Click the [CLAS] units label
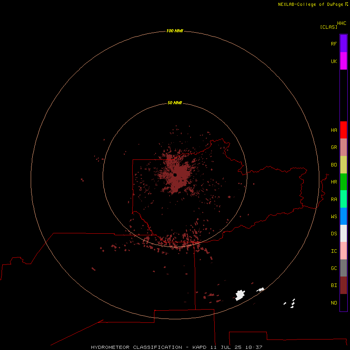 pyautogui.click(x=329, y=27)
